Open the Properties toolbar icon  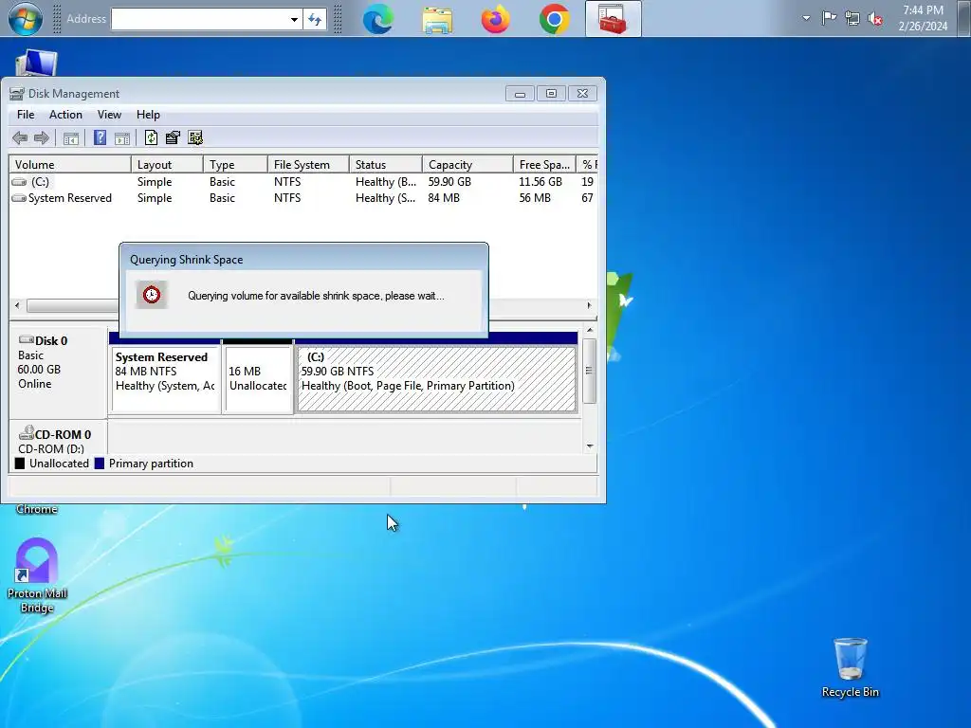(173, 138)
